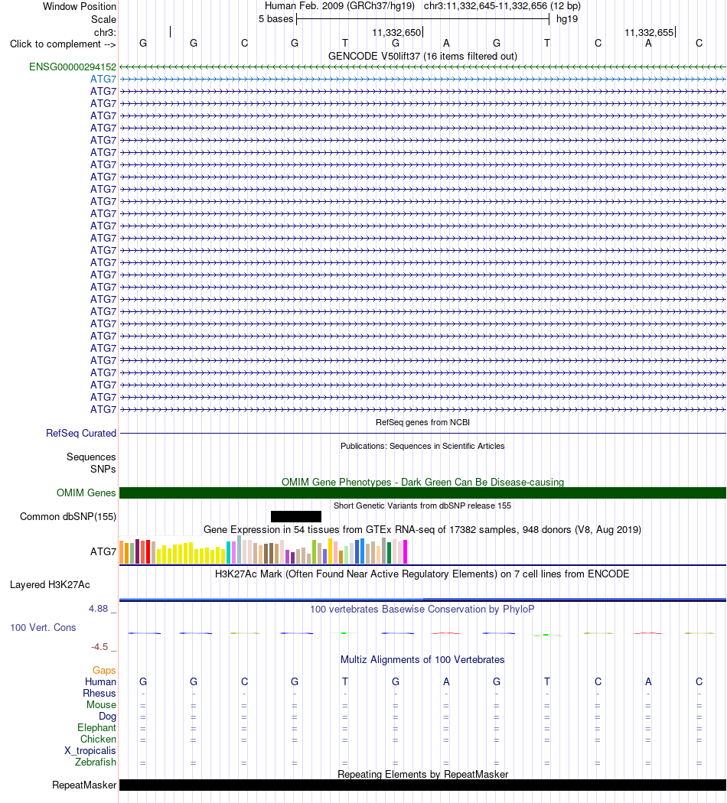Click the OMIM Genes track label
The image size is (727, 803).
(x=86, y=493)
